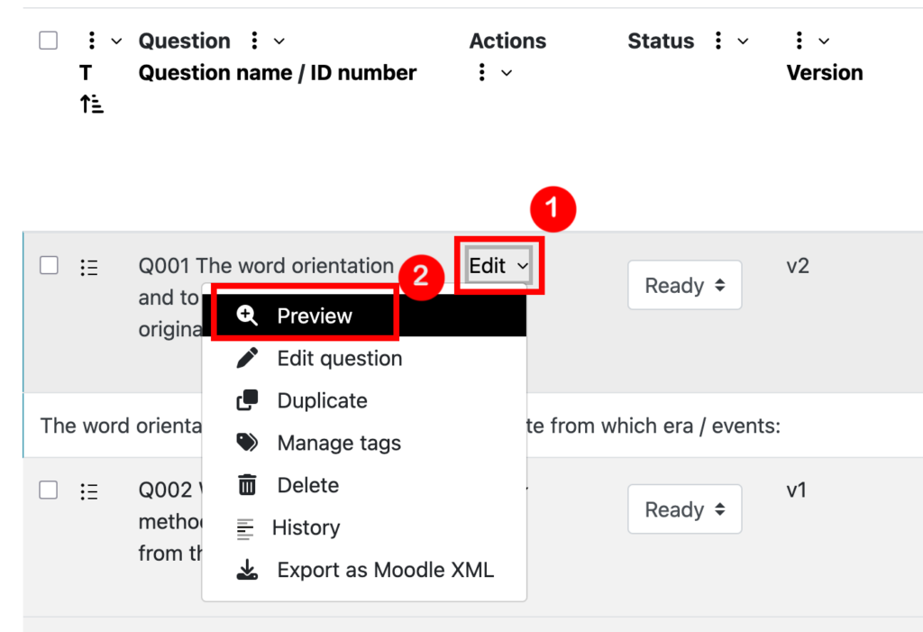Check the box for question Q002

49,490
